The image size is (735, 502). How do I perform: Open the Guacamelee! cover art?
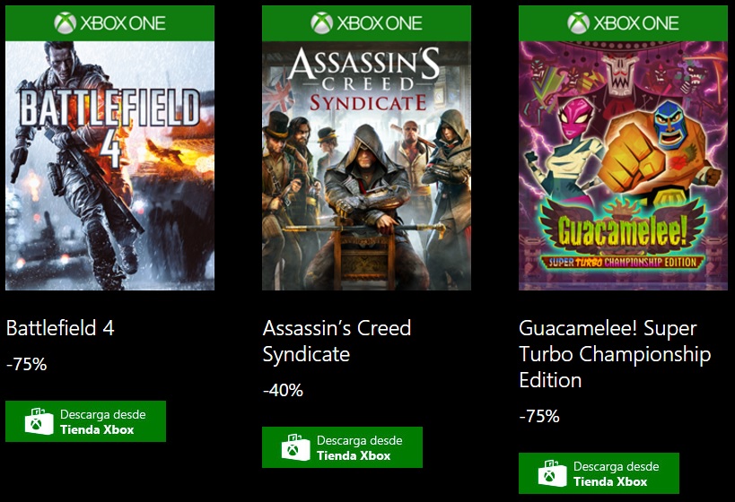[x=623, y=166]
